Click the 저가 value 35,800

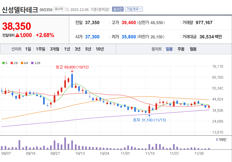(x=129, y=37)
